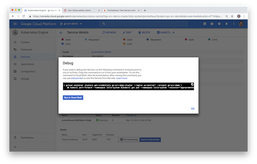Open Storage in sidebar
Screen dimensions: 257x164
25,78
